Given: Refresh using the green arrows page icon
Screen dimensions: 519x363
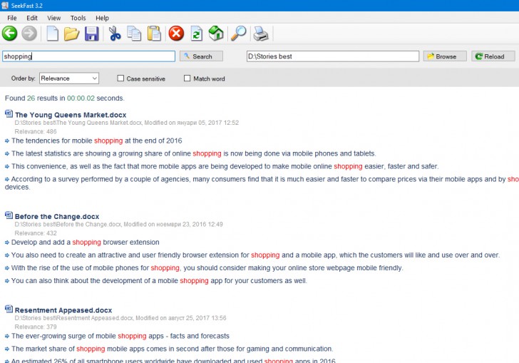Looking at the screenshot, I should tap(197, 34).
